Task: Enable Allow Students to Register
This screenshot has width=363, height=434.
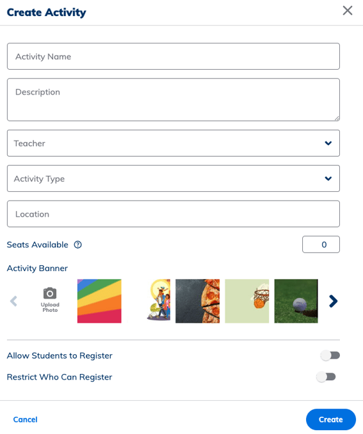Action: tap(330, 355)
